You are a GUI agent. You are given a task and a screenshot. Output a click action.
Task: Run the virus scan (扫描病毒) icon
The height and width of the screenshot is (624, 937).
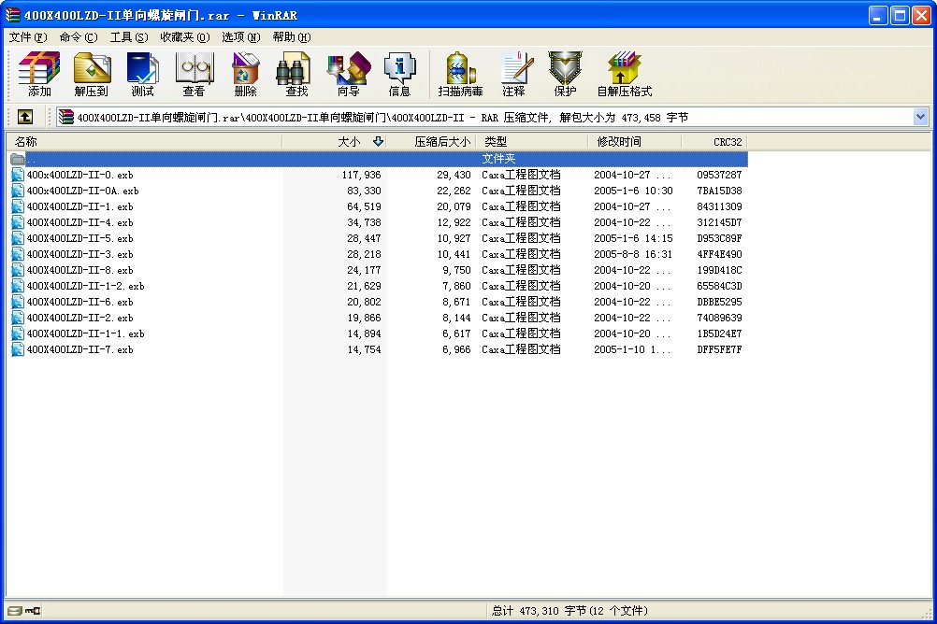[x=460, y=74]
